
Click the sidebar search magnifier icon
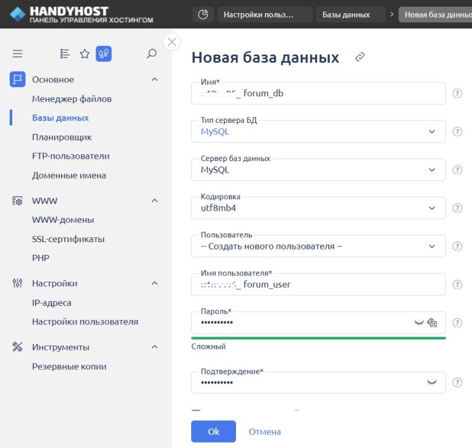pos(152,54)
